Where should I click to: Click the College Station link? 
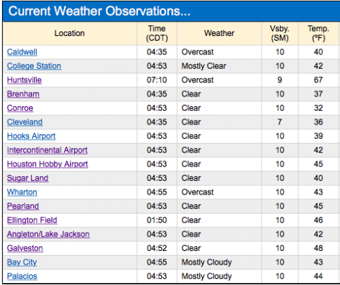(x=34, y=66)
